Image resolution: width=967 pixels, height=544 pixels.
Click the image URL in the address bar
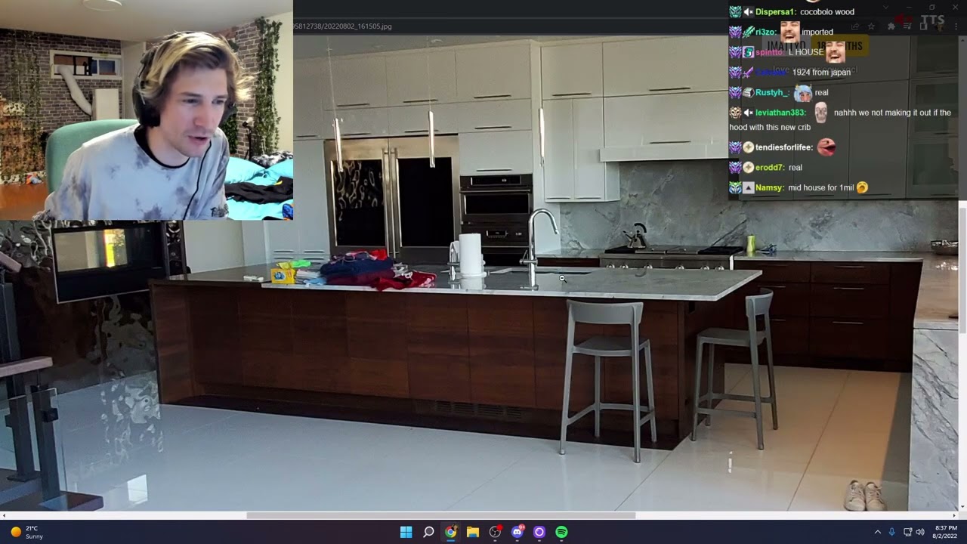click(x=343, y=26)
